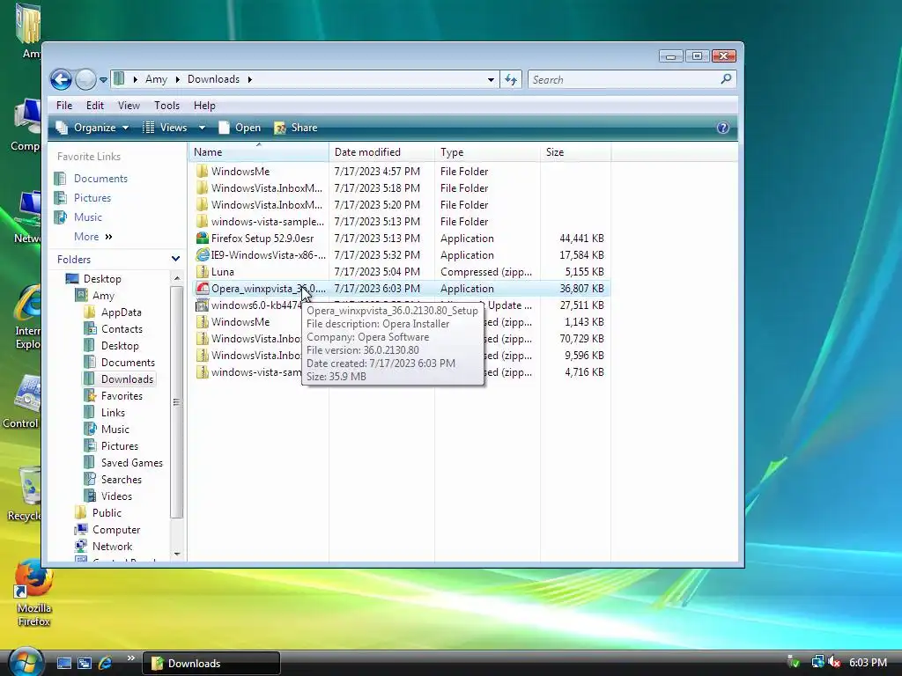This screenshot has height=676, width=902.
Task: Click the blue Help question mark icon
Action: [x=723, y=128]
